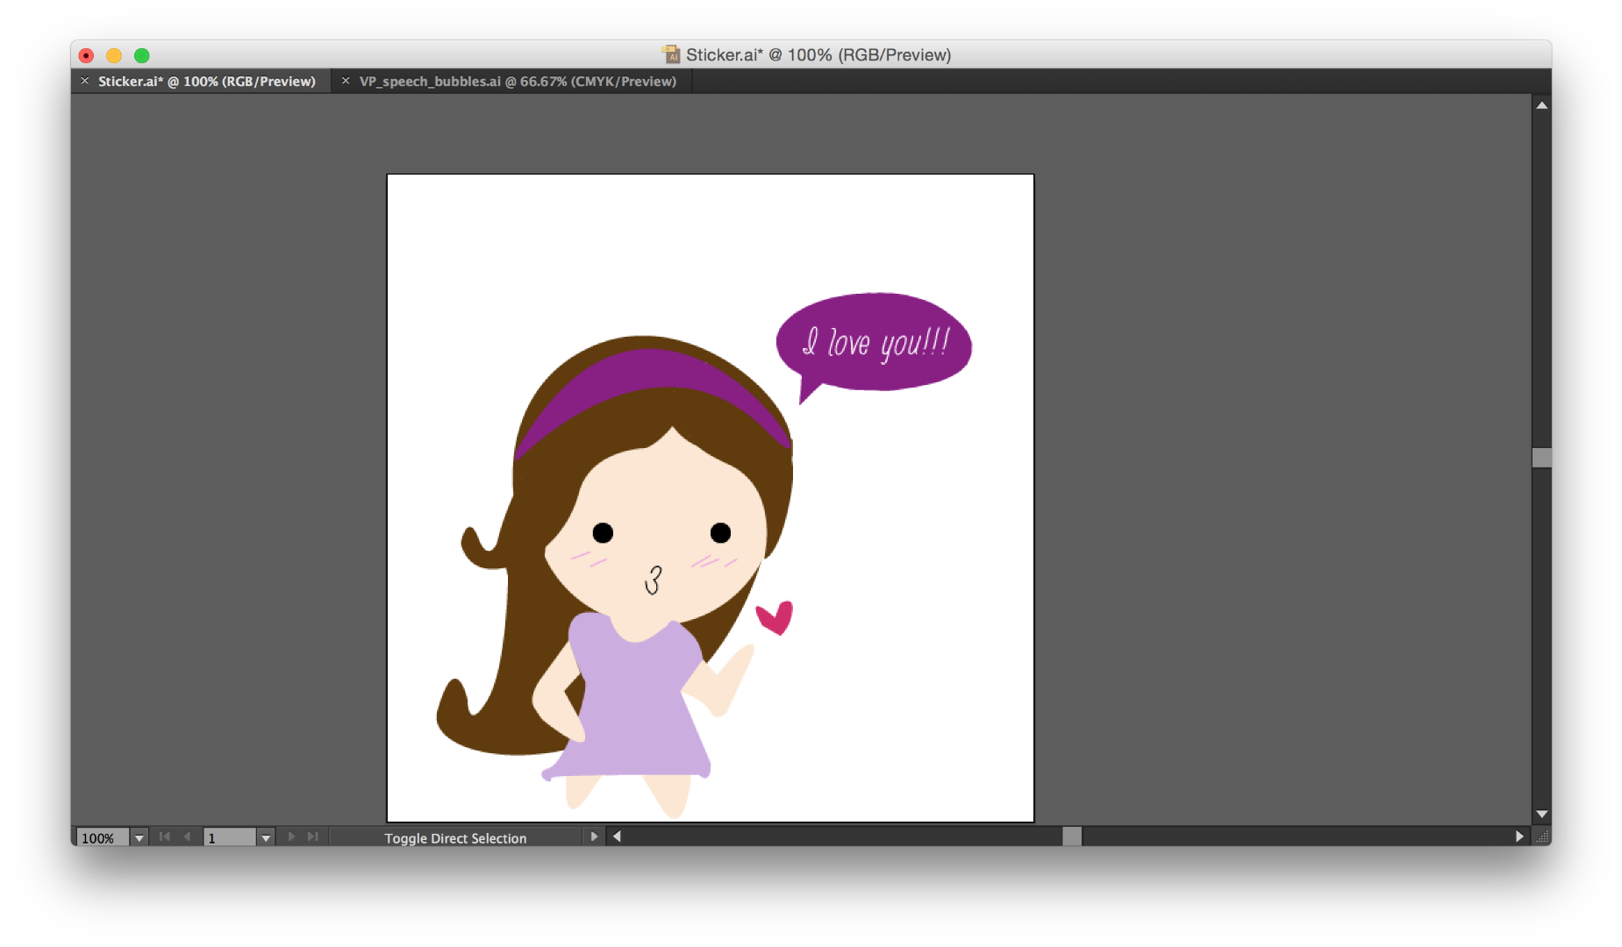The width and height of the screenshot is (1622, 947).
Task: Open the status bar options arrow
Action: click(594, 837)
